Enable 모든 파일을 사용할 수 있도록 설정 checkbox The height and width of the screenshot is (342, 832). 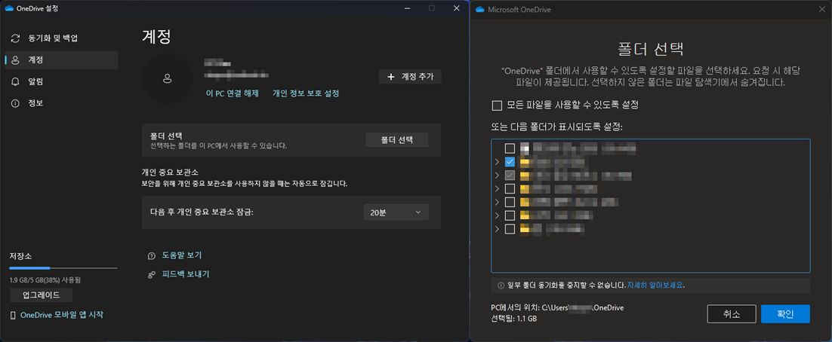(498, 105)
